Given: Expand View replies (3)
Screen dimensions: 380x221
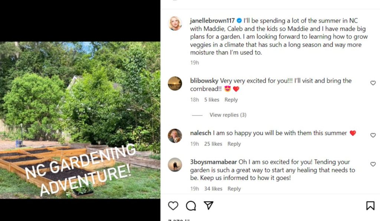Looking at the screenshot, I should point(227,115).
